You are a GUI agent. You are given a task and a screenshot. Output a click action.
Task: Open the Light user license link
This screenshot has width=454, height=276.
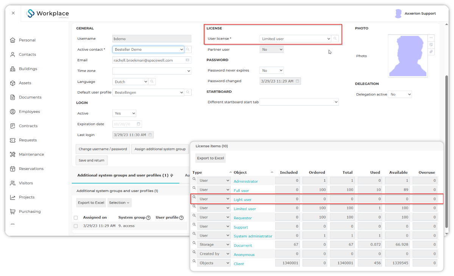243,200
